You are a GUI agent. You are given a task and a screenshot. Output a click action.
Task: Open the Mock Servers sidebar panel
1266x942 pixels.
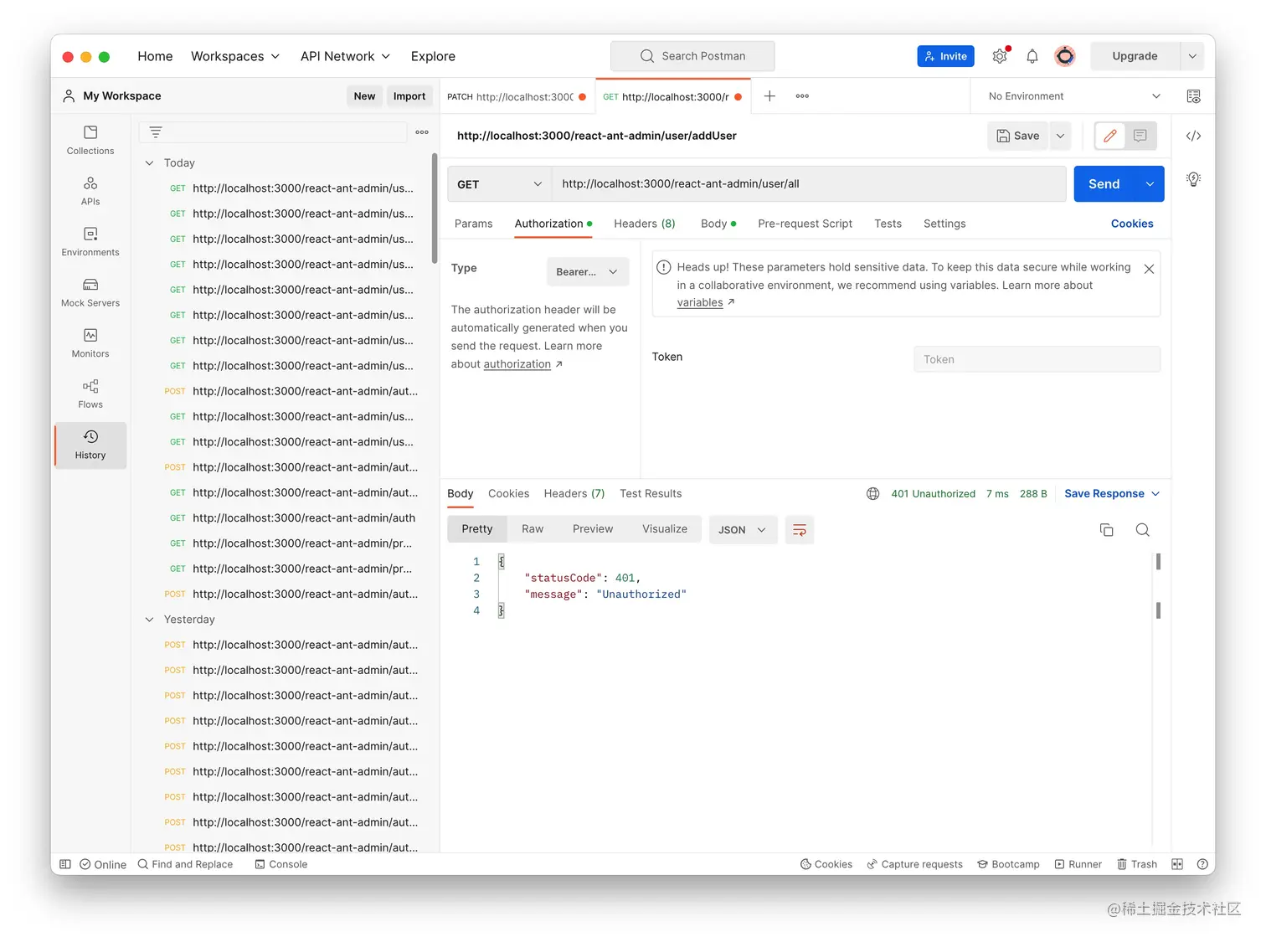pos(90,292)
